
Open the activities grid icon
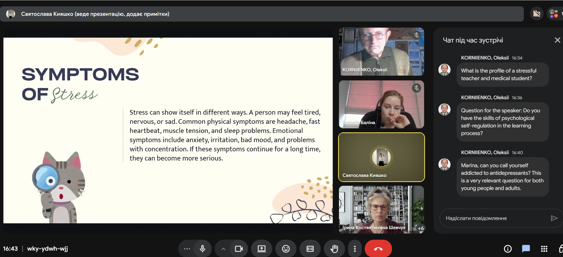(544, 249)
